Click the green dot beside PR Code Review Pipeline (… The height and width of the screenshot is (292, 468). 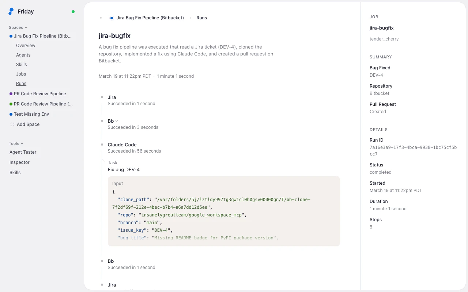click(11, 104)
